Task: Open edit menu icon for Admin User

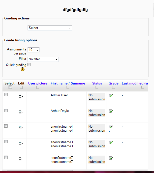Action: pos(21,96)
